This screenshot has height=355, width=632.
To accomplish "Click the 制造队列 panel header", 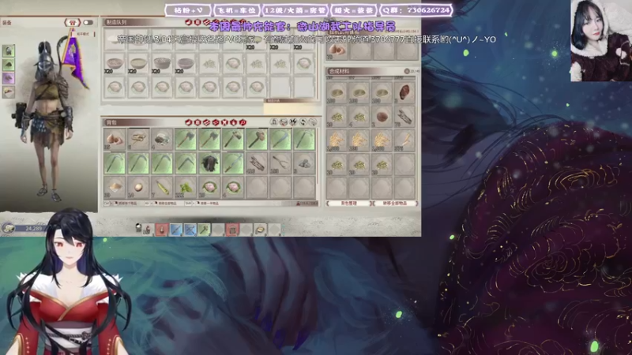I will pos(116,23).
